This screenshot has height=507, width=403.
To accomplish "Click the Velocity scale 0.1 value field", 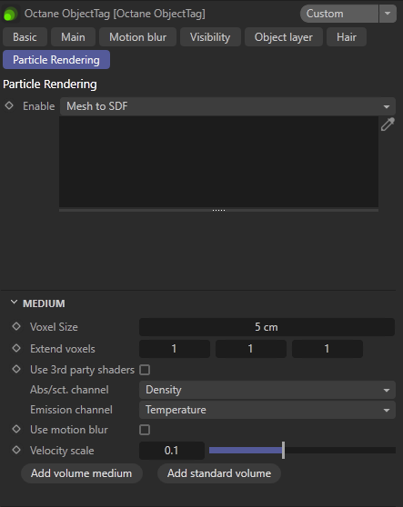I will click(172, 451).
